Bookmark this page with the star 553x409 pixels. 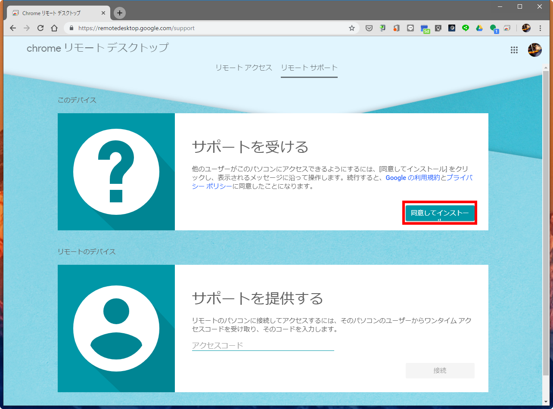point(352,28)
